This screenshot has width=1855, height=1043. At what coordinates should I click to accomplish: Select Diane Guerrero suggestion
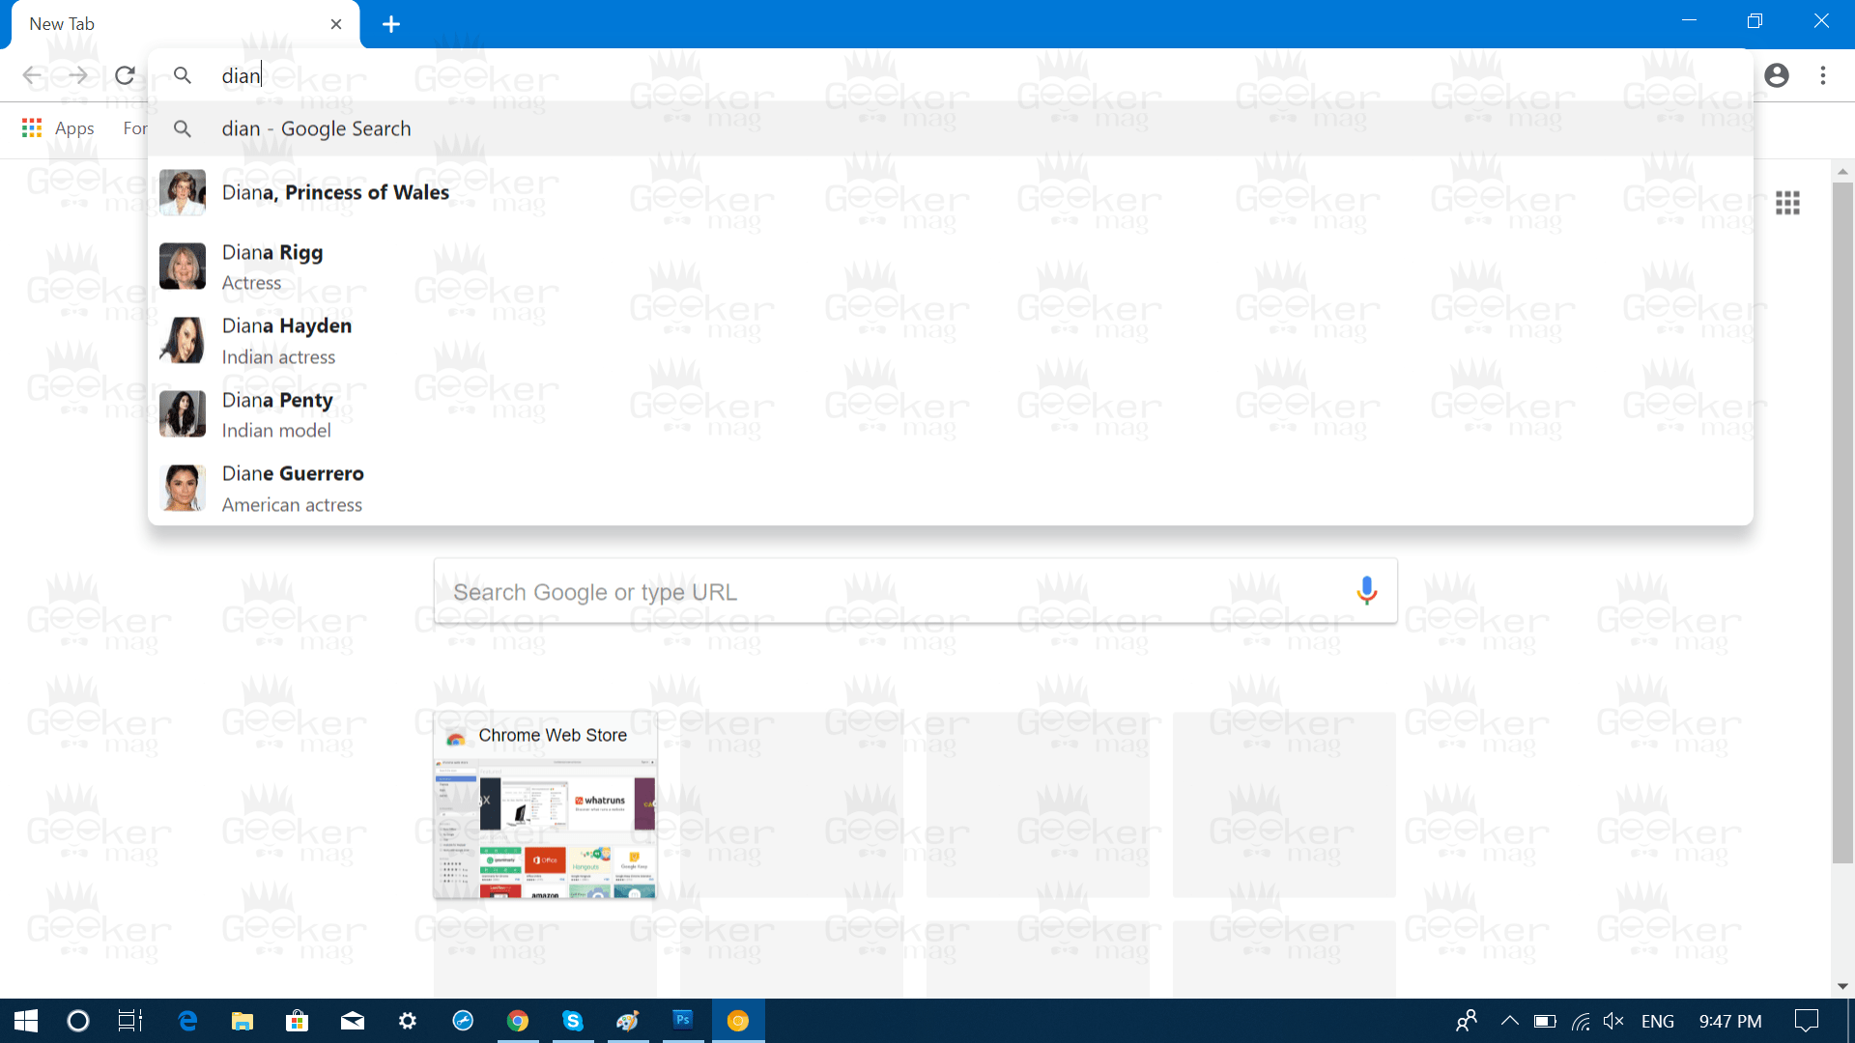coord(951,488)
